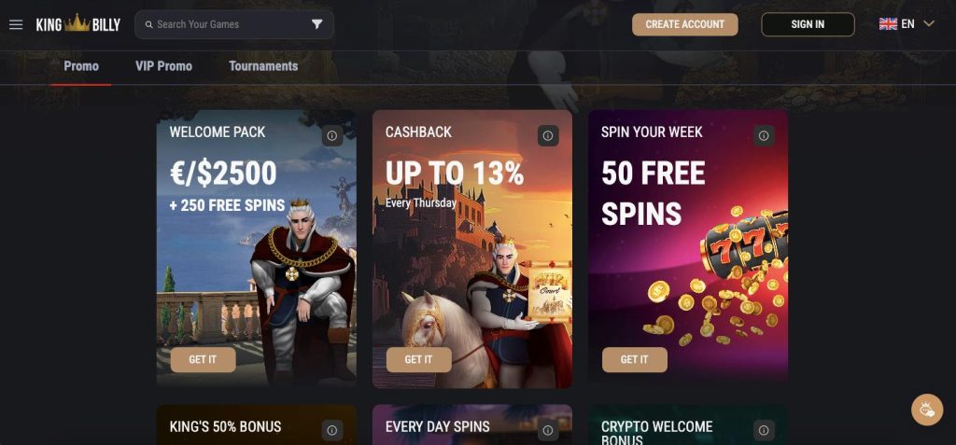Switch to the Tournaments tab
The height and width of the screenshot is (445, 956).
[x=263, y=66]
